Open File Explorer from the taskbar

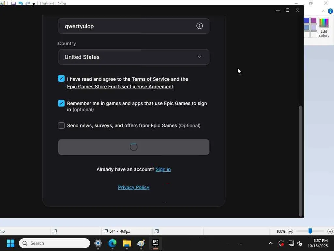(x=127, y=243)
